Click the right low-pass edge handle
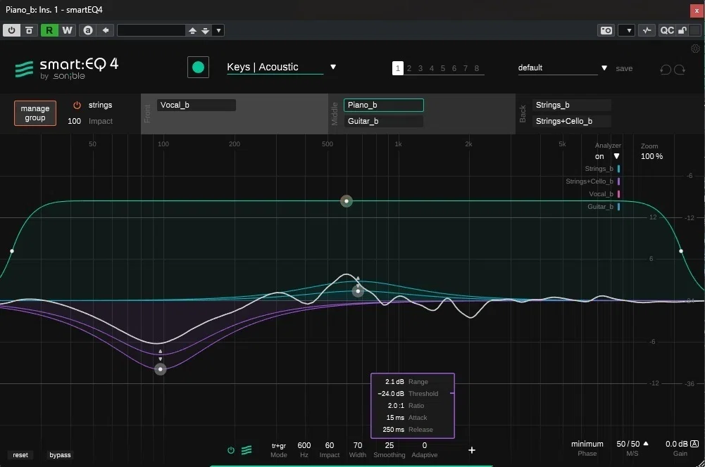The height and width of the screenshot is (467, 705). tap(681, 251)
